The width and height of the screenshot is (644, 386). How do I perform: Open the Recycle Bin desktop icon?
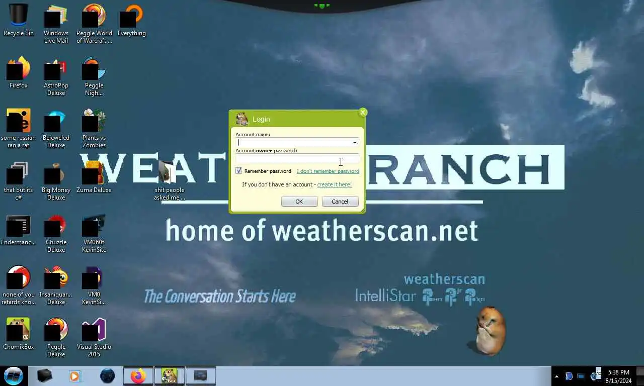tap(19, 21)
